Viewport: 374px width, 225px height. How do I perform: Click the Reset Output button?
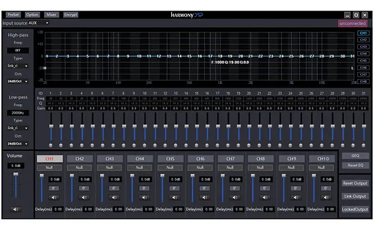click(355, 183)
